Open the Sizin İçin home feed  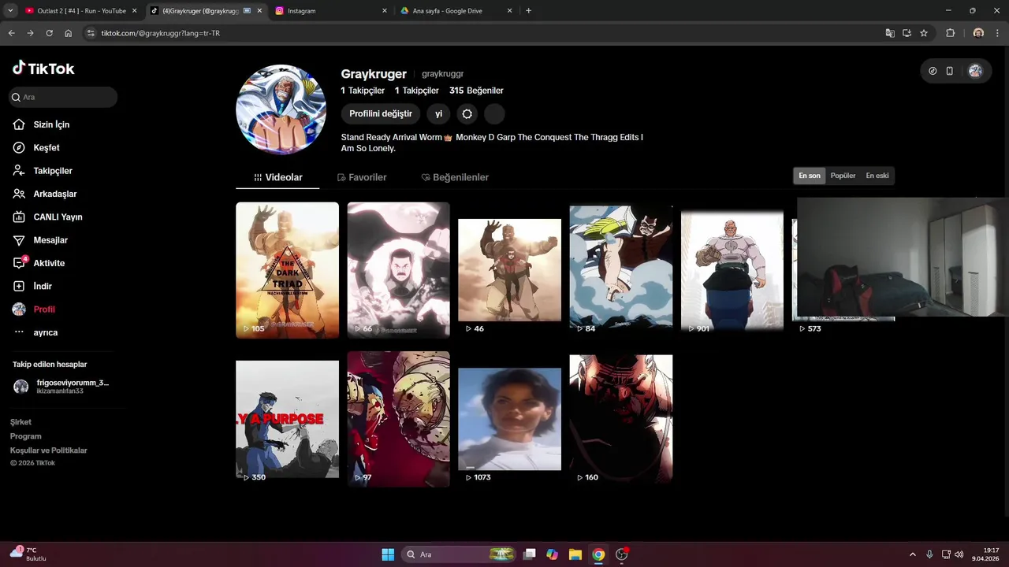[x=51, y=124]
